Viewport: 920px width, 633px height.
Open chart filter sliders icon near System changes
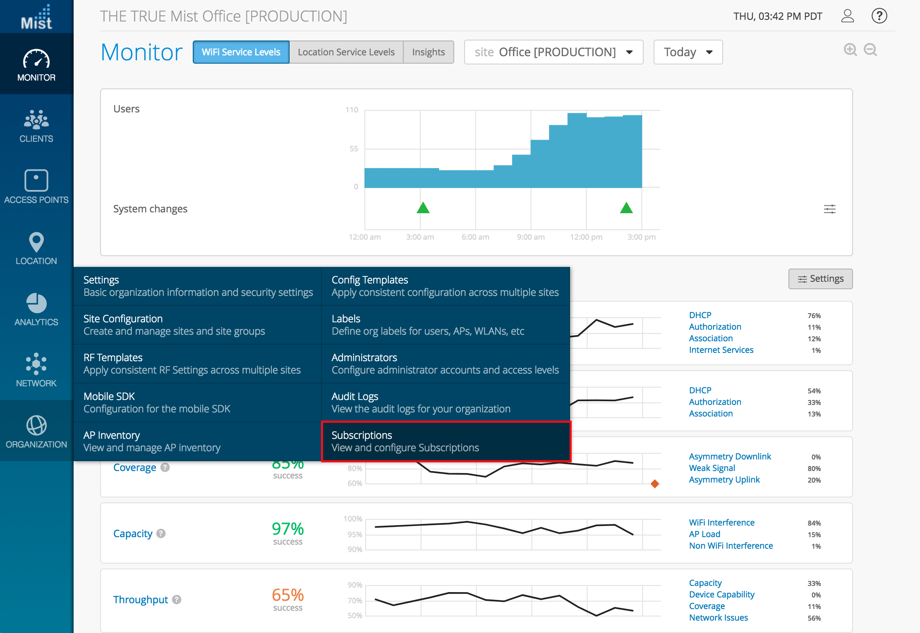[829, 209]
